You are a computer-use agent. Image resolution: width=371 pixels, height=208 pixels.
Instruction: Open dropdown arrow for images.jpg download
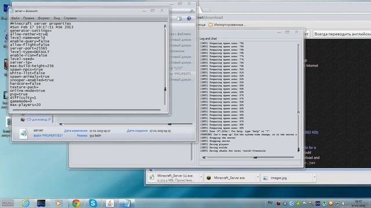coord(314,177)
